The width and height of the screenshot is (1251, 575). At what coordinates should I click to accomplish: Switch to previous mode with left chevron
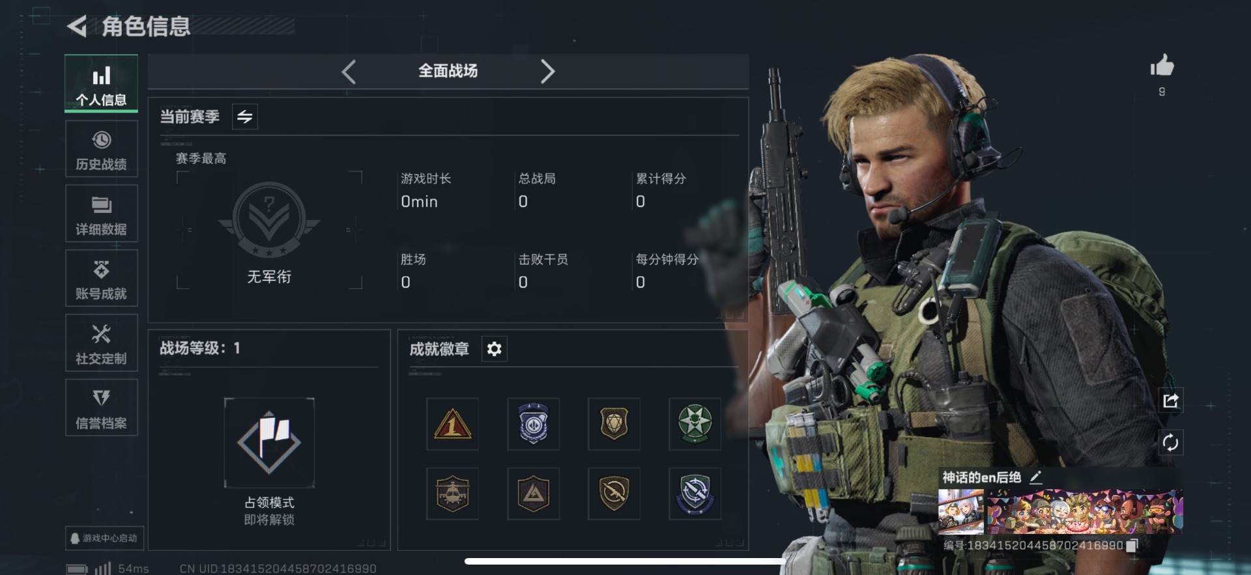point(349,72)
